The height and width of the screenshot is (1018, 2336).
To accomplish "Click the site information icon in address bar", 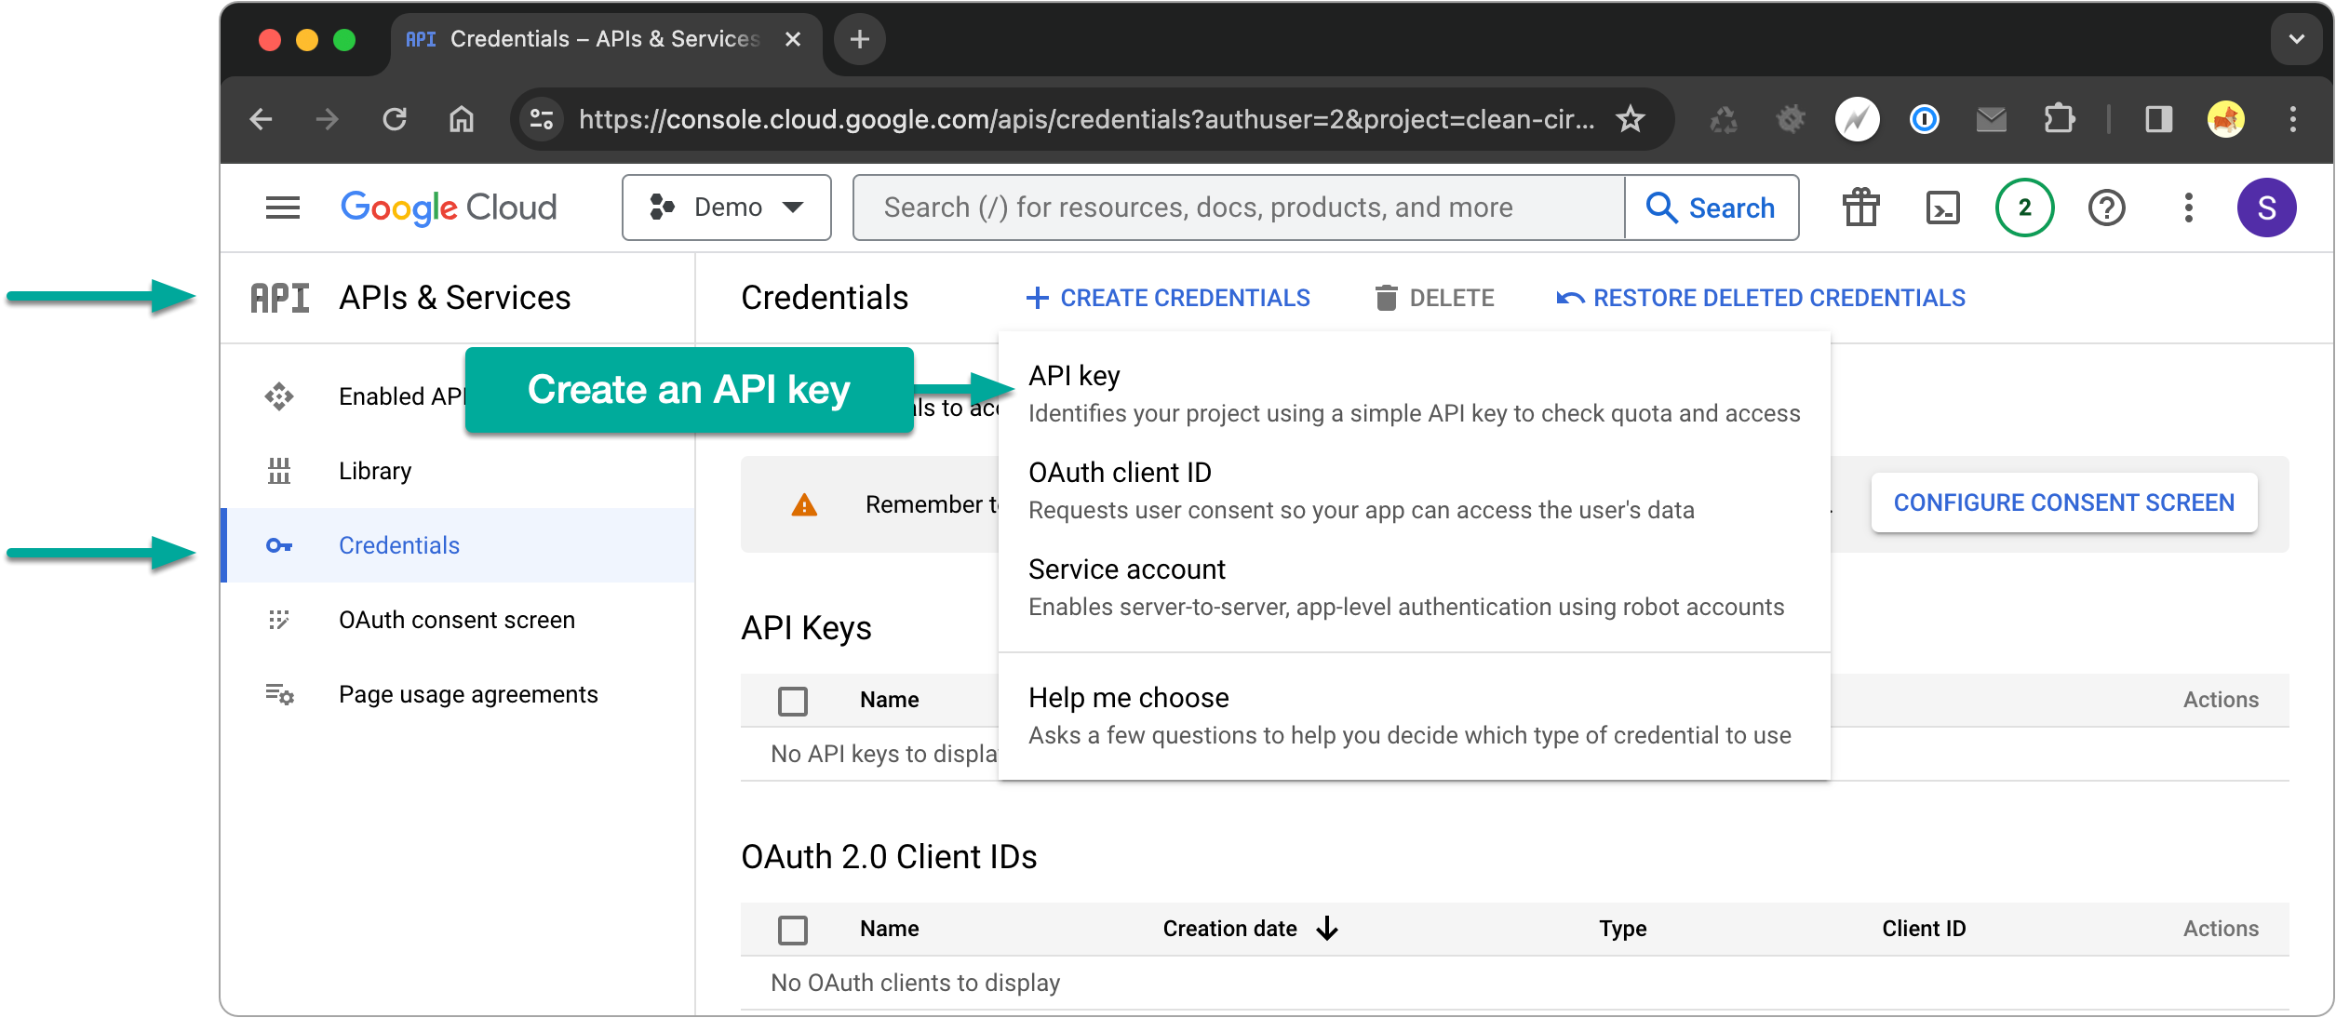I will click(x=542, y=119).
